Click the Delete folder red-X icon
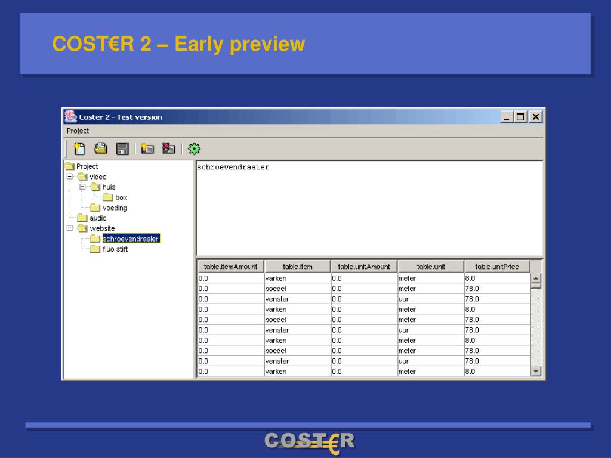 (x=169, y=148)
